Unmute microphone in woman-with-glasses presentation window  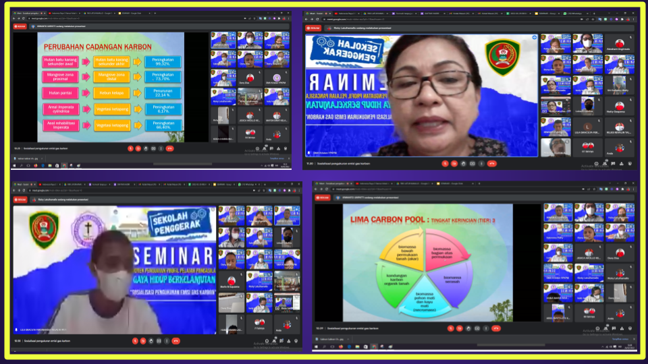pos(446,163)
